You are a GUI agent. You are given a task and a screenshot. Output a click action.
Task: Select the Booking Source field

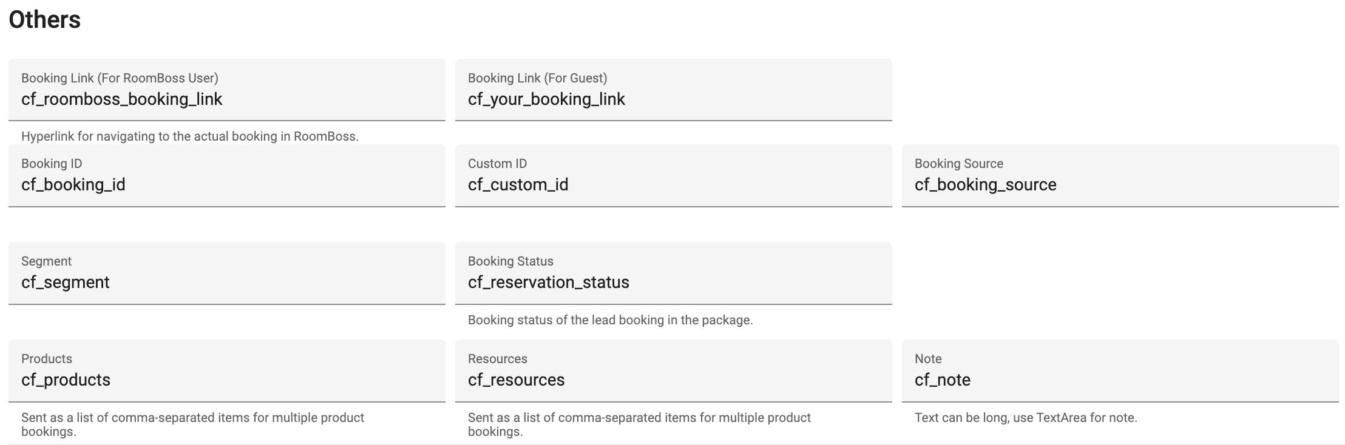click(x=1120, y=176)
